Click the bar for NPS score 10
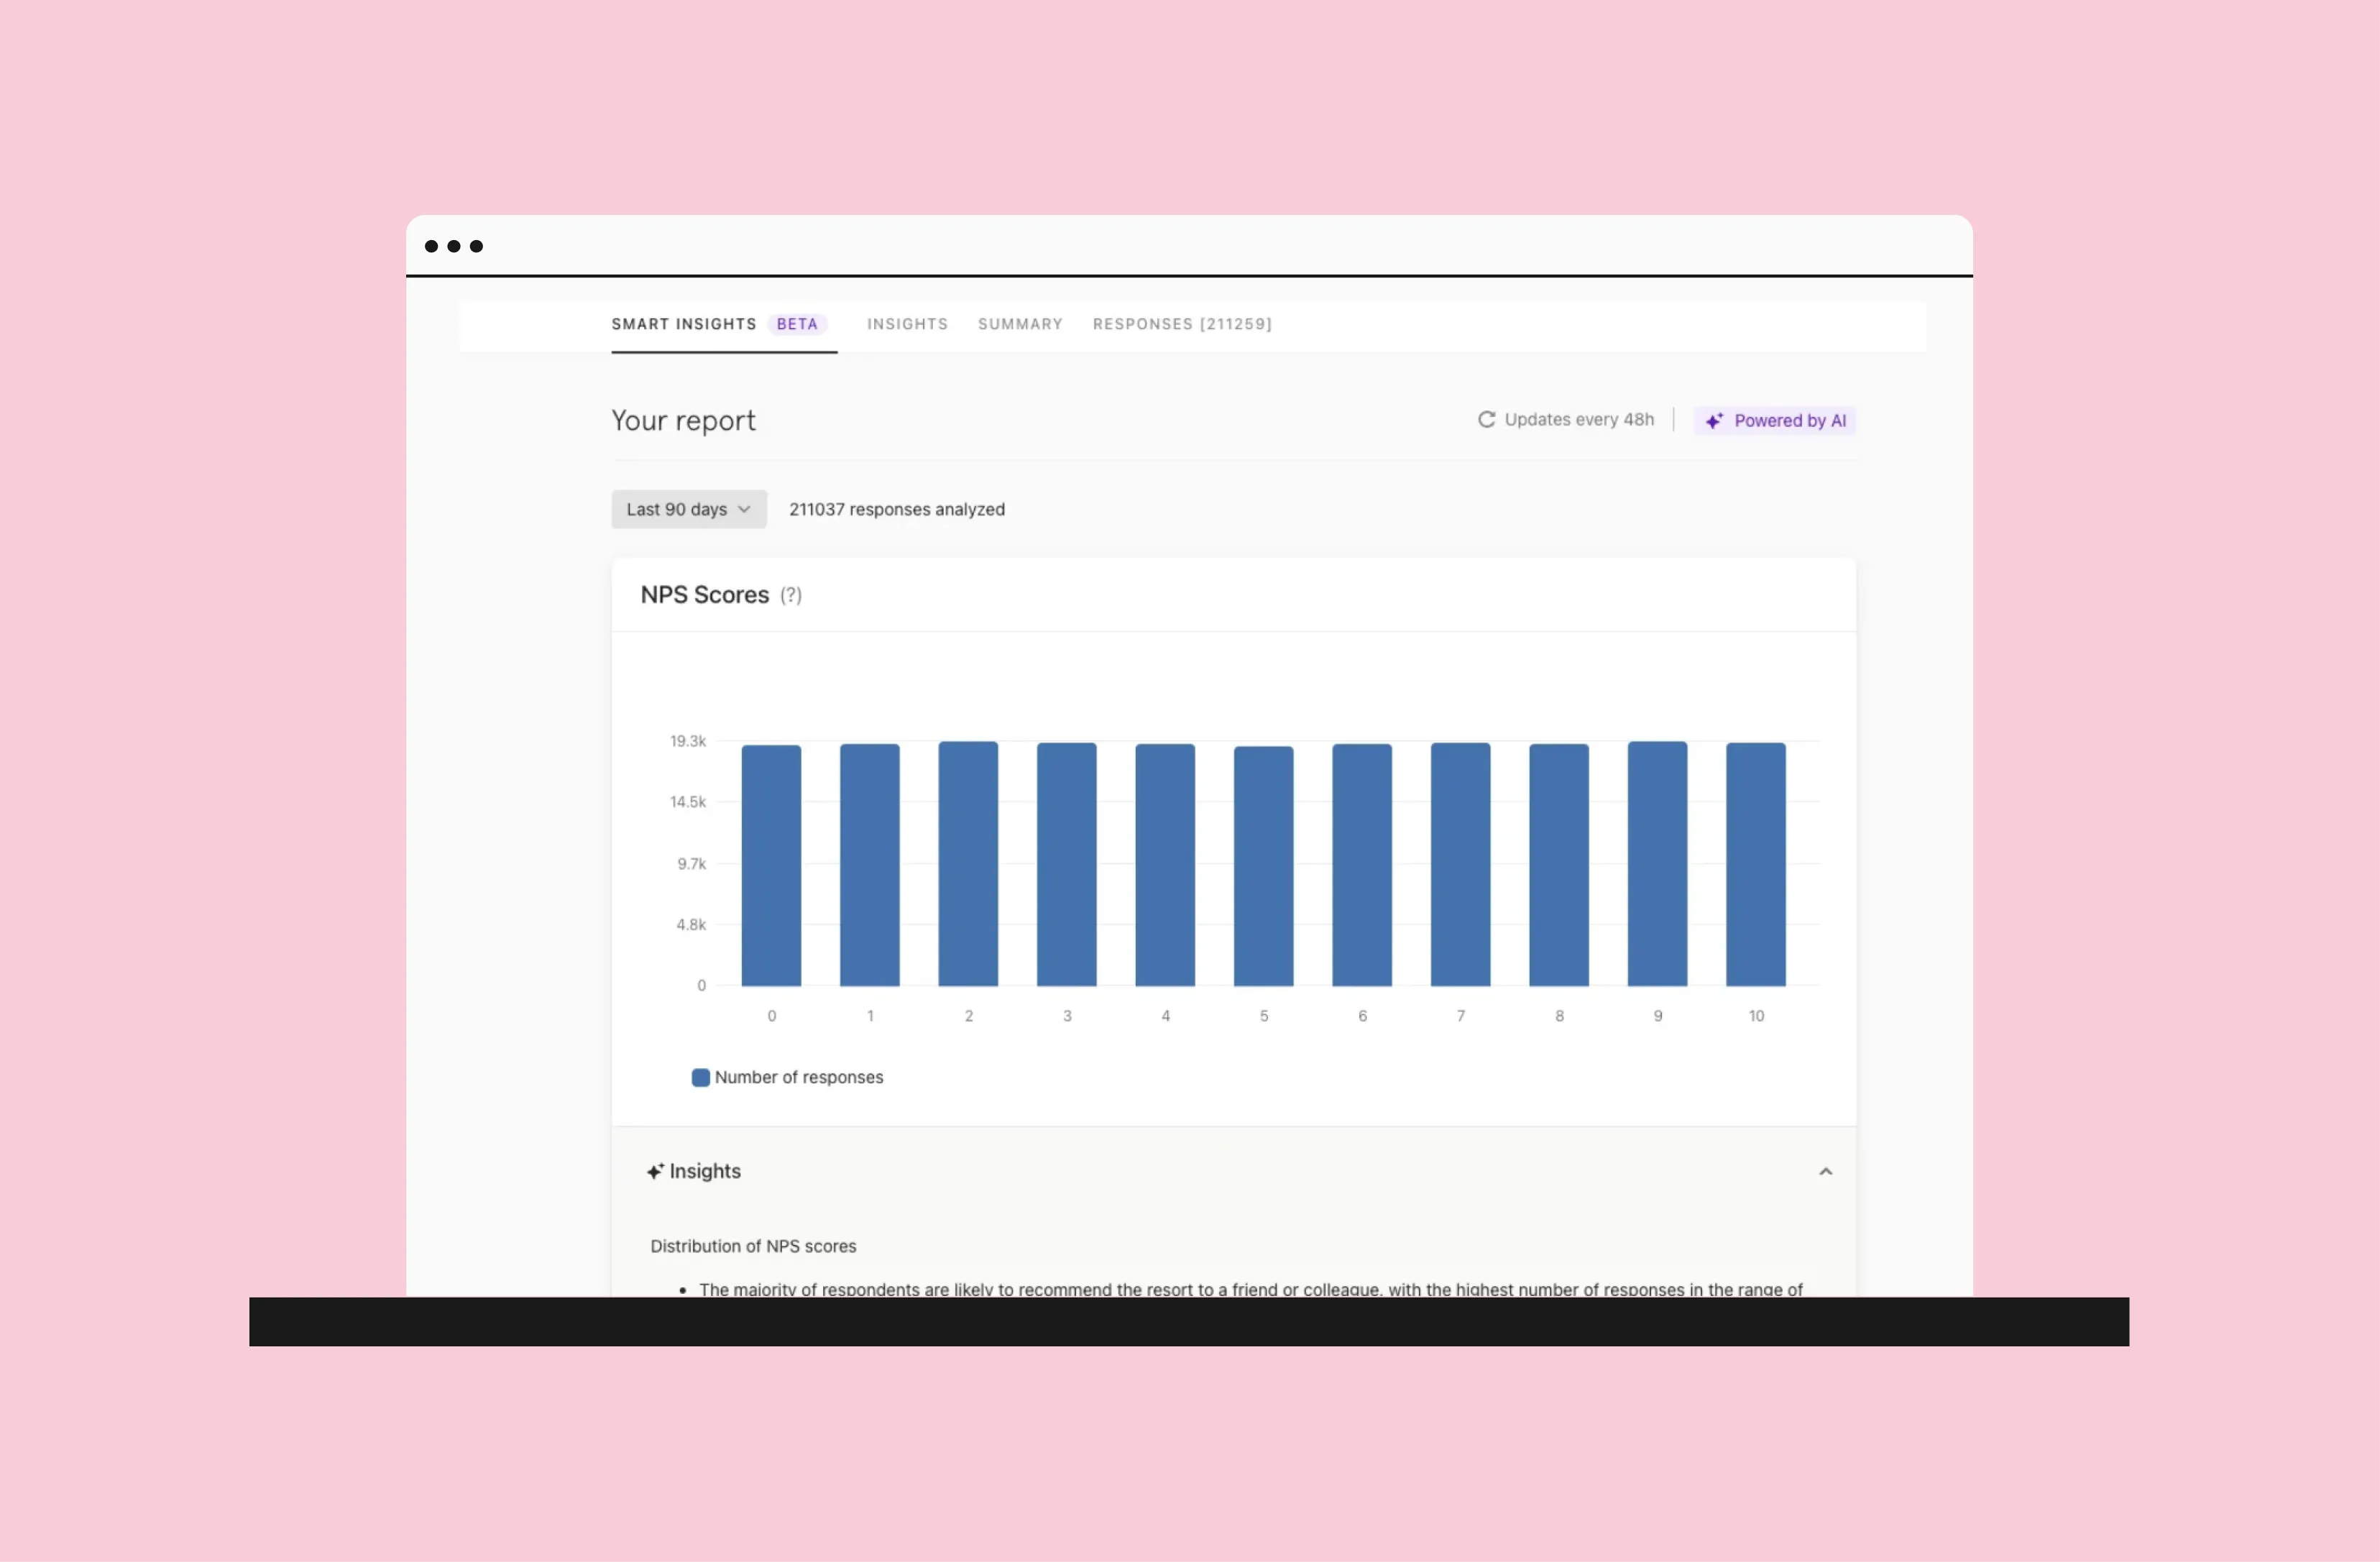2380x1562 pixels. tap(1755, 865)
